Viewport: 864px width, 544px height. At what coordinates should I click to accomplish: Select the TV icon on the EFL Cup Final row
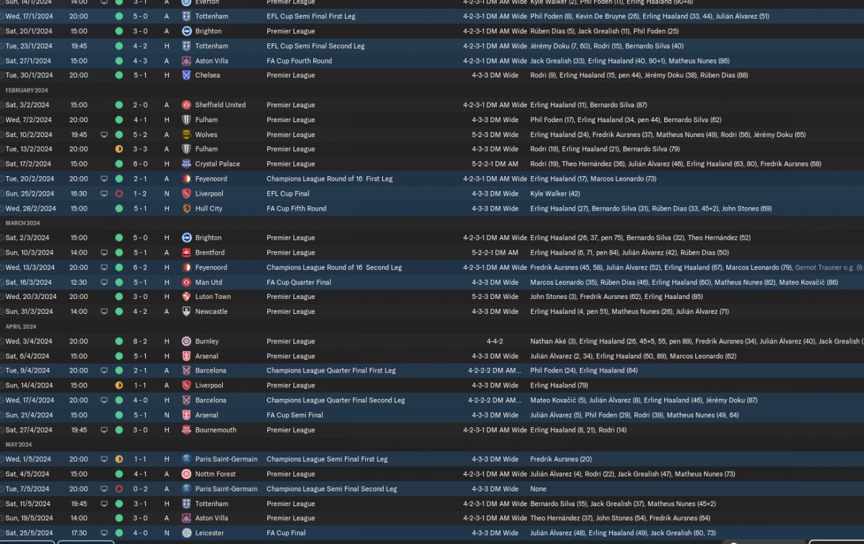[104, 194]
